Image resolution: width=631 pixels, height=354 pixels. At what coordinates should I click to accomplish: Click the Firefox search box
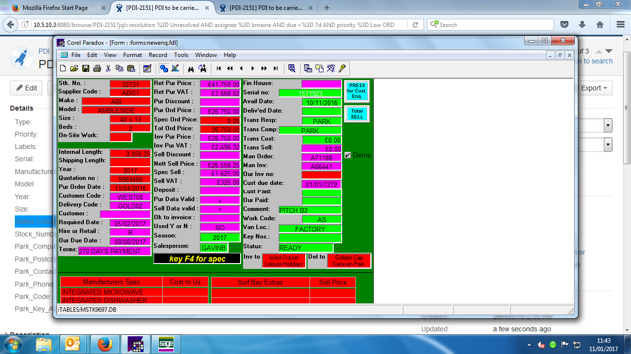(x=491, y=25)
